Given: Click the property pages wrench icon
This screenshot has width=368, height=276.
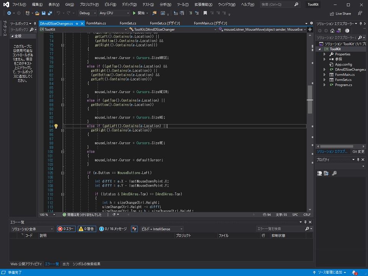Looking at the screenshot, I should tap(334, 173).
